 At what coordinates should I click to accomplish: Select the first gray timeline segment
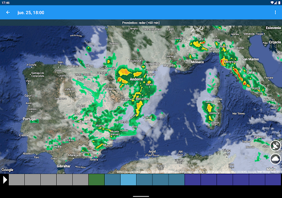(x=17, y=180)
